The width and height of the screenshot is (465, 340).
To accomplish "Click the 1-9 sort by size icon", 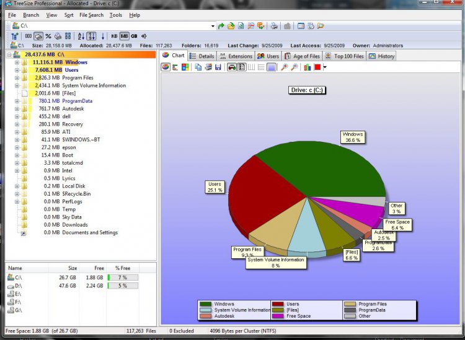I will pyautogui.click(x=91, y=36).
